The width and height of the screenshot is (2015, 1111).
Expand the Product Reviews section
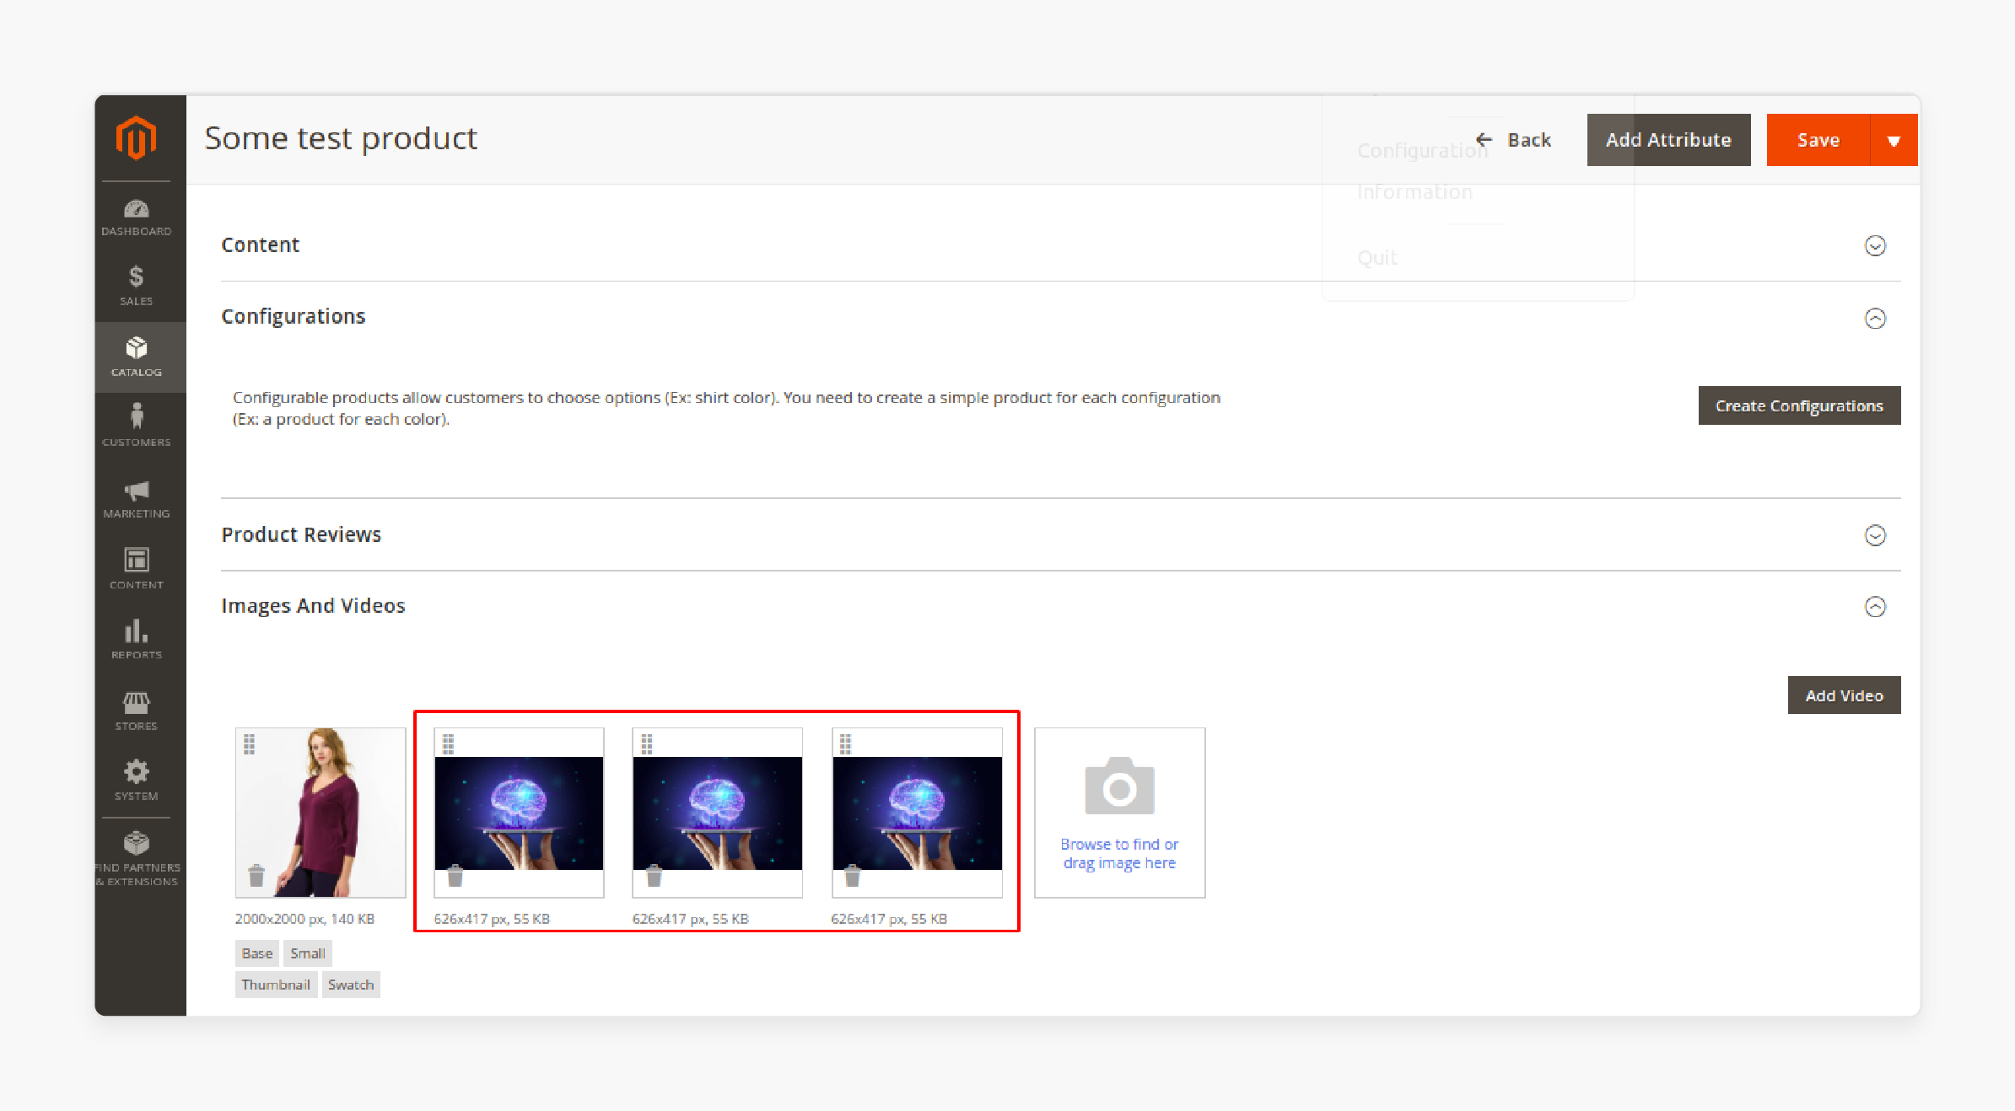pos(1875,535)
